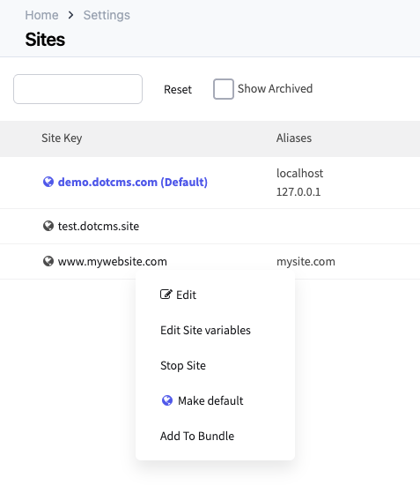Select the www.mywebsite.com site entry
This screenshot has height=493, width=420.
[113, 262]
